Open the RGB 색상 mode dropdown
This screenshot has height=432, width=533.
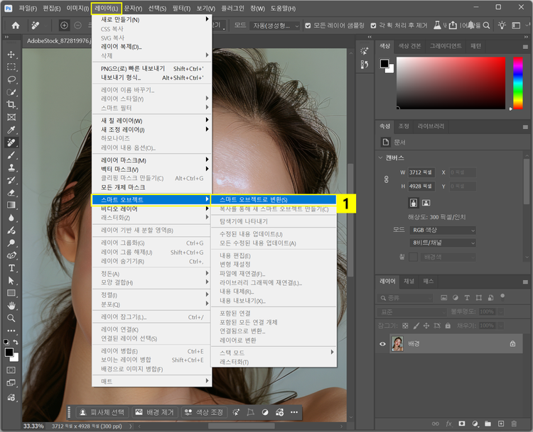click(443, 230)
